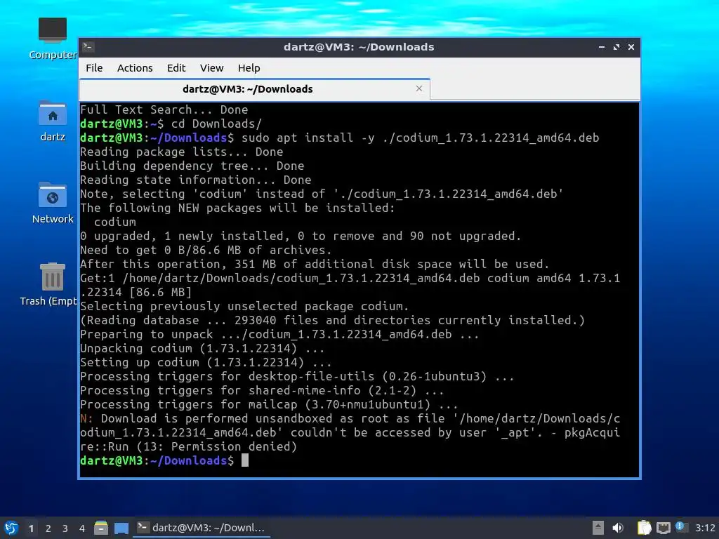Activate the dartz@VM3 terminal taskbar entry
The height and width of the screenshot is (539, 719).
pos(202,528)
